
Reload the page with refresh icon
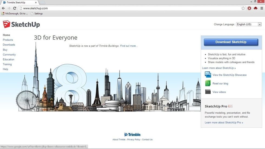pos(15,8)
